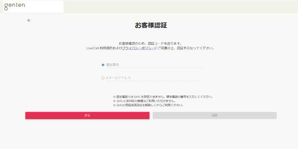This screenshot has height=149, width=298.
Task: Focus the 電話番号 input field
Action: (x=153, y=65)
